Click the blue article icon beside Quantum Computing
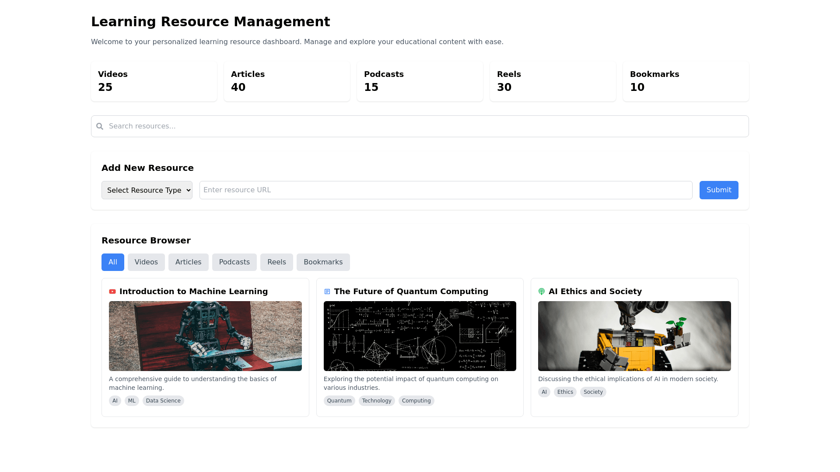This screenshot has height=472, width=840. click(327, 292)
